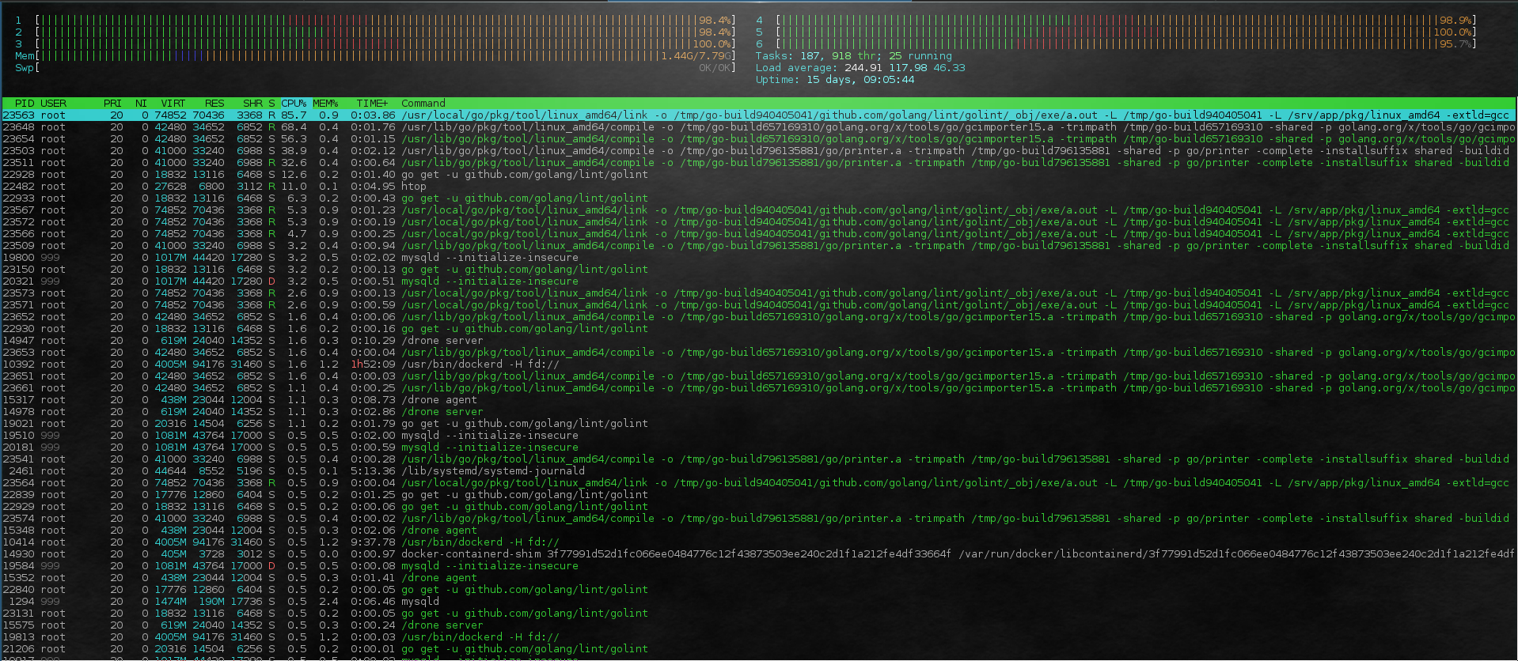This screenshot has width=1518, height=661.
Task: Click the PRI column header
Action: pyautogui.click(x=112, y=104)
